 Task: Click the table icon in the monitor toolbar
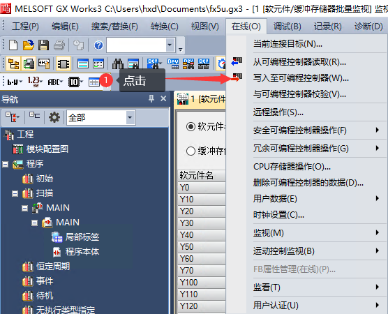(x=94, y=82)
